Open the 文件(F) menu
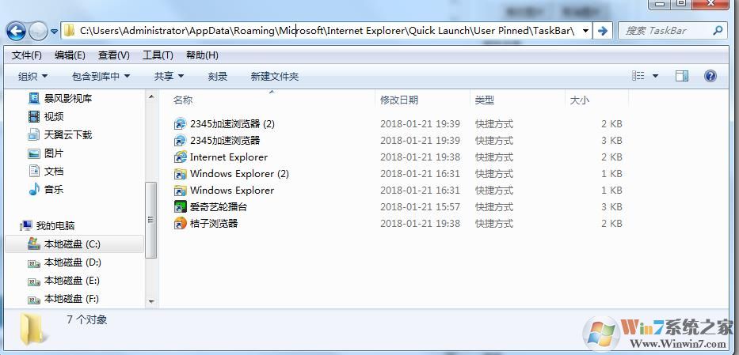 point(27,55)
